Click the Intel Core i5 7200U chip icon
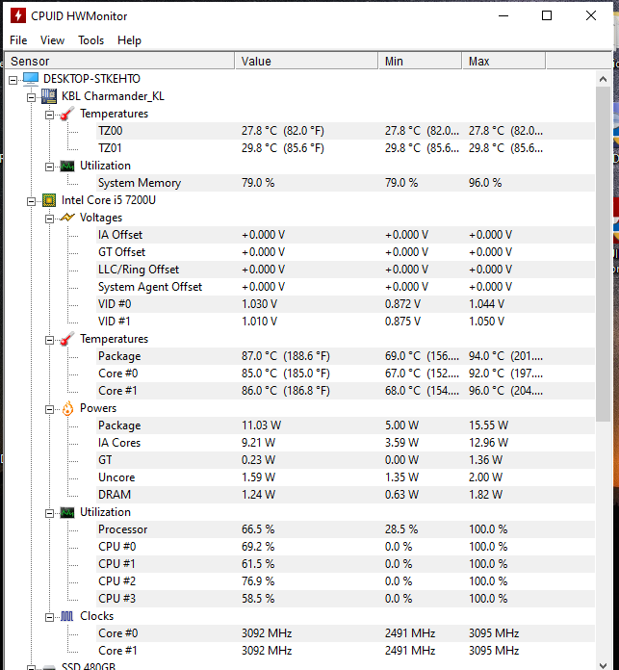The height and width of the screenshot is (670, 619). (49, 200)
